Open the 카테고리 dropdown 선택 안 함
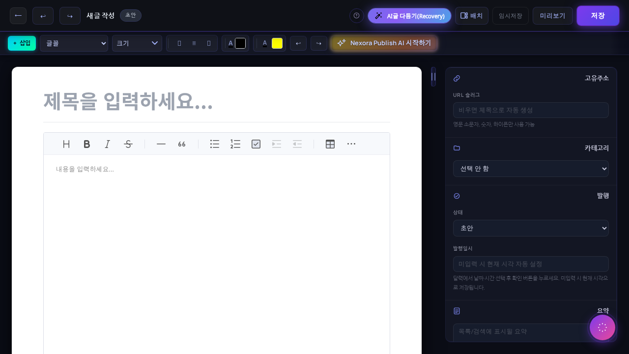The width and height of the screenshot is (629, 354). pyautogui.click(x=531, y=169)
